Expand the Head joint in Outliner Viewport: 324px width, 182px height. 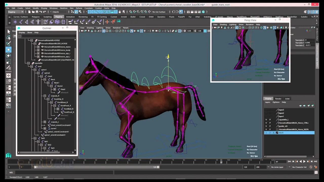55,89
